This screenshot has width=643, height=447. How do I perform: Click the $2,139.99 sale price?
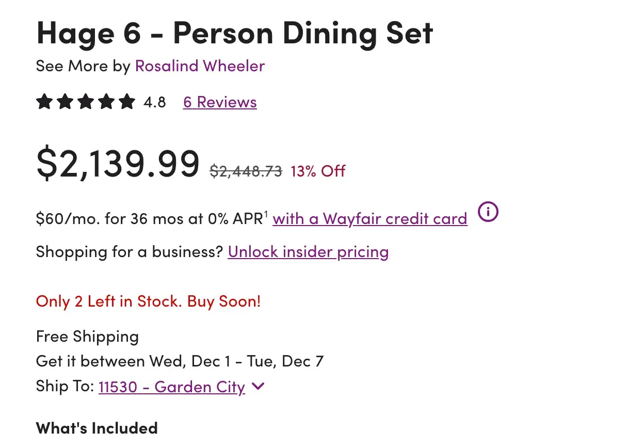[x=118, y=163]
